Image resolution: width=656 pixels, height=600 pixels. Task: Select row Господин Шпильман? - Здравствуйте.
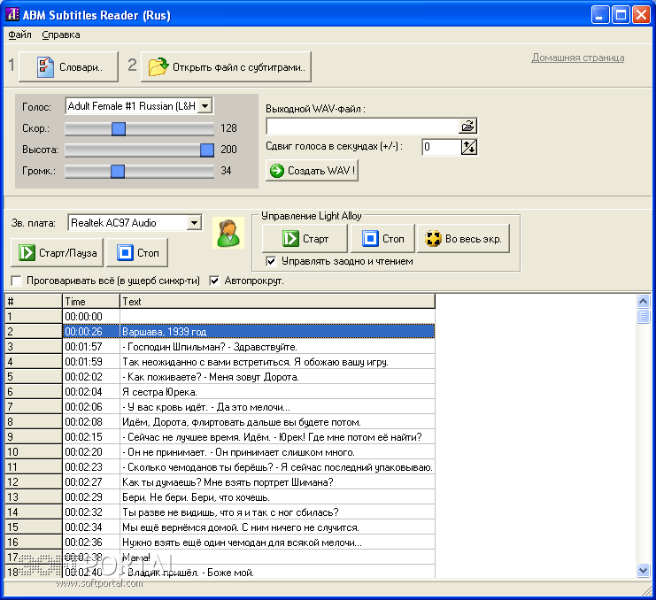coord(220,347)
